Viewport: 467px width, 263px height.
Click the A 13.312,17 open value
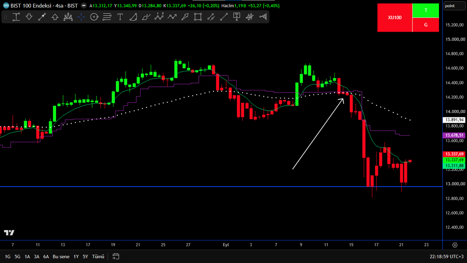pyautogui.click(x=101, y=6)
